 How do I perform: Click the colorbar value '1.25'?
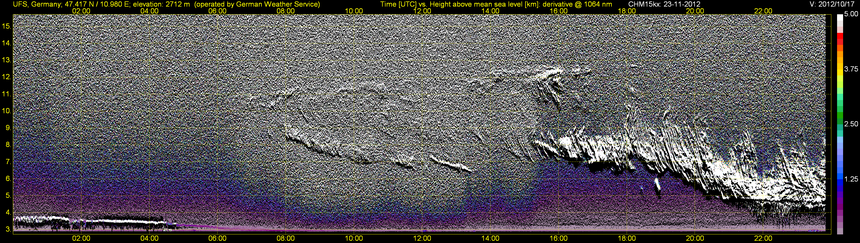tap(851, 179)
